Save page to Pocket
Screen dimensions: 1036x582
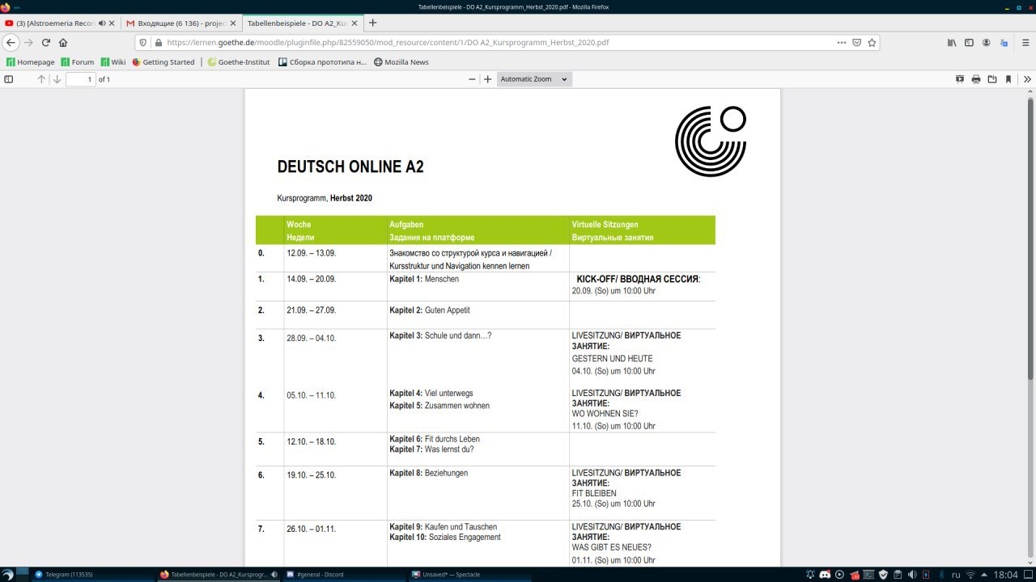pos(856,42)
